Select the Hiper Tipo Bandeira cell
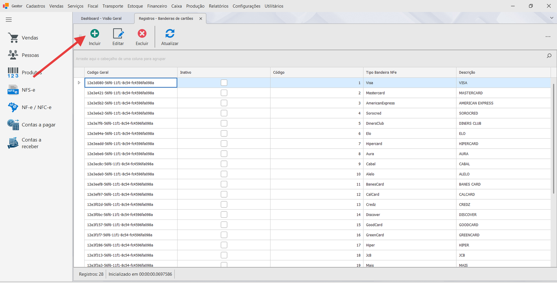Screen dimensions: 557x283 click(x=410, y=245)
